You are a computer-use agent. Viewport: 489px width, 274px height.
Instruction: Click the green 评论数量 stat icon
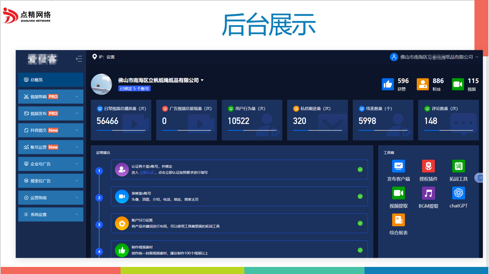(427, 109)
